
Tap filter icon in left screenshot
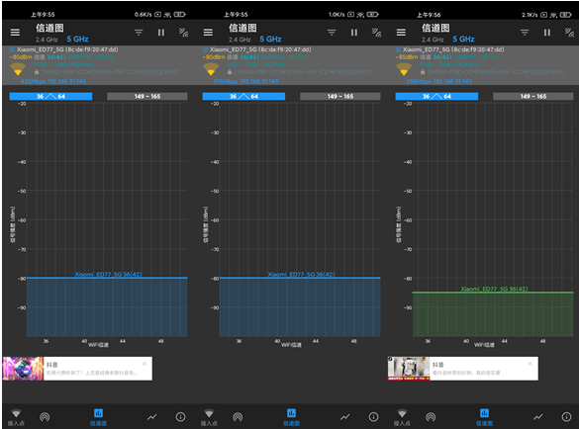pos(139,33)
